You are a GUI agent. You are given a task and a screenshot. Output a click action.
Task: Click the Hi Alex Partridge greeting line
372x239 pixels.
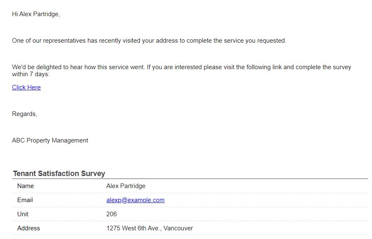(x=36, y=14)
